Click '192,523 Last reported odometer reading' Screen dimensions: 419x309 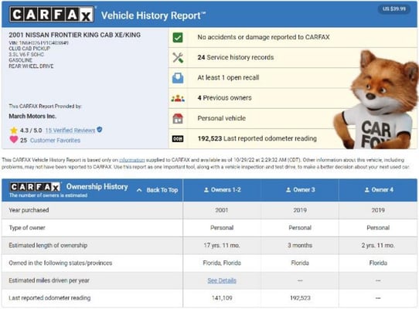click(257, 138)
